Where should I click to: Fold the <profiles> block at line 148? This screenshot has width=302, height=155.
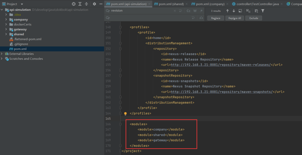pyautogui.click(x=120, y=27)
